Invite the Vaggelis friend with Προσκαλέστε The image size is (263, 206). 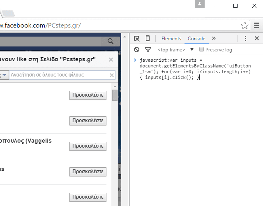pos(88,146)
